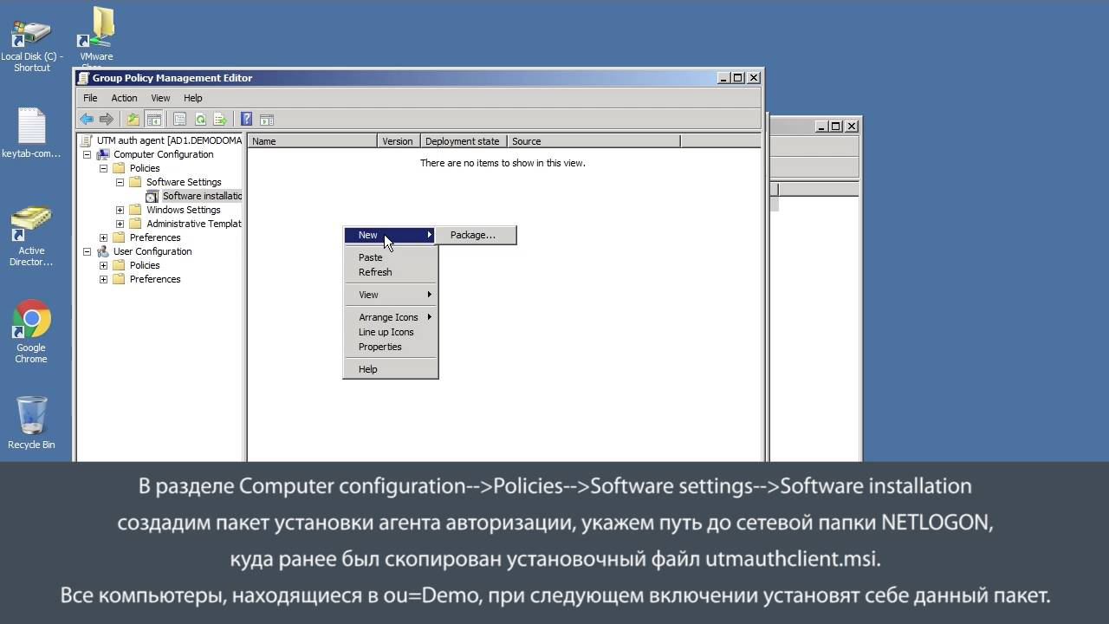Choose Refresh in the context menu
The width and height of the screenshot is (1109, 624).
click(x=391, y=272)
